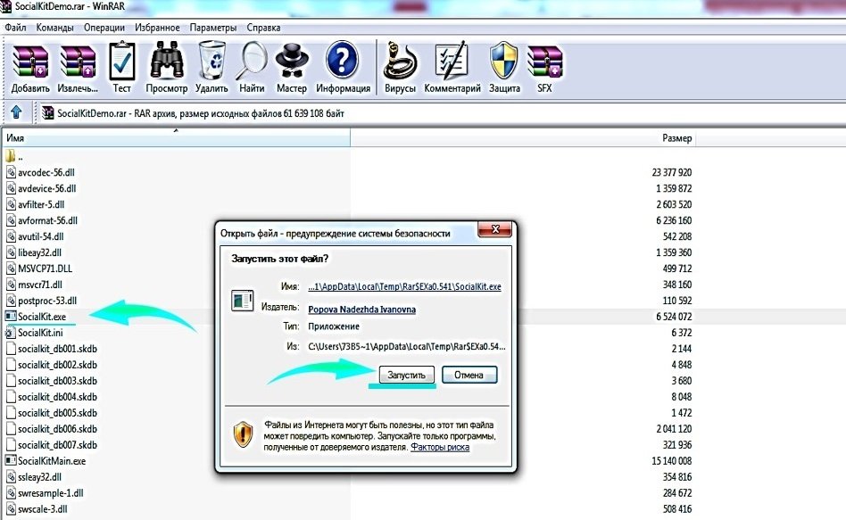Click the Защита shield icon
The height and width of the screenshot is (520, 846).
[504, 61]
